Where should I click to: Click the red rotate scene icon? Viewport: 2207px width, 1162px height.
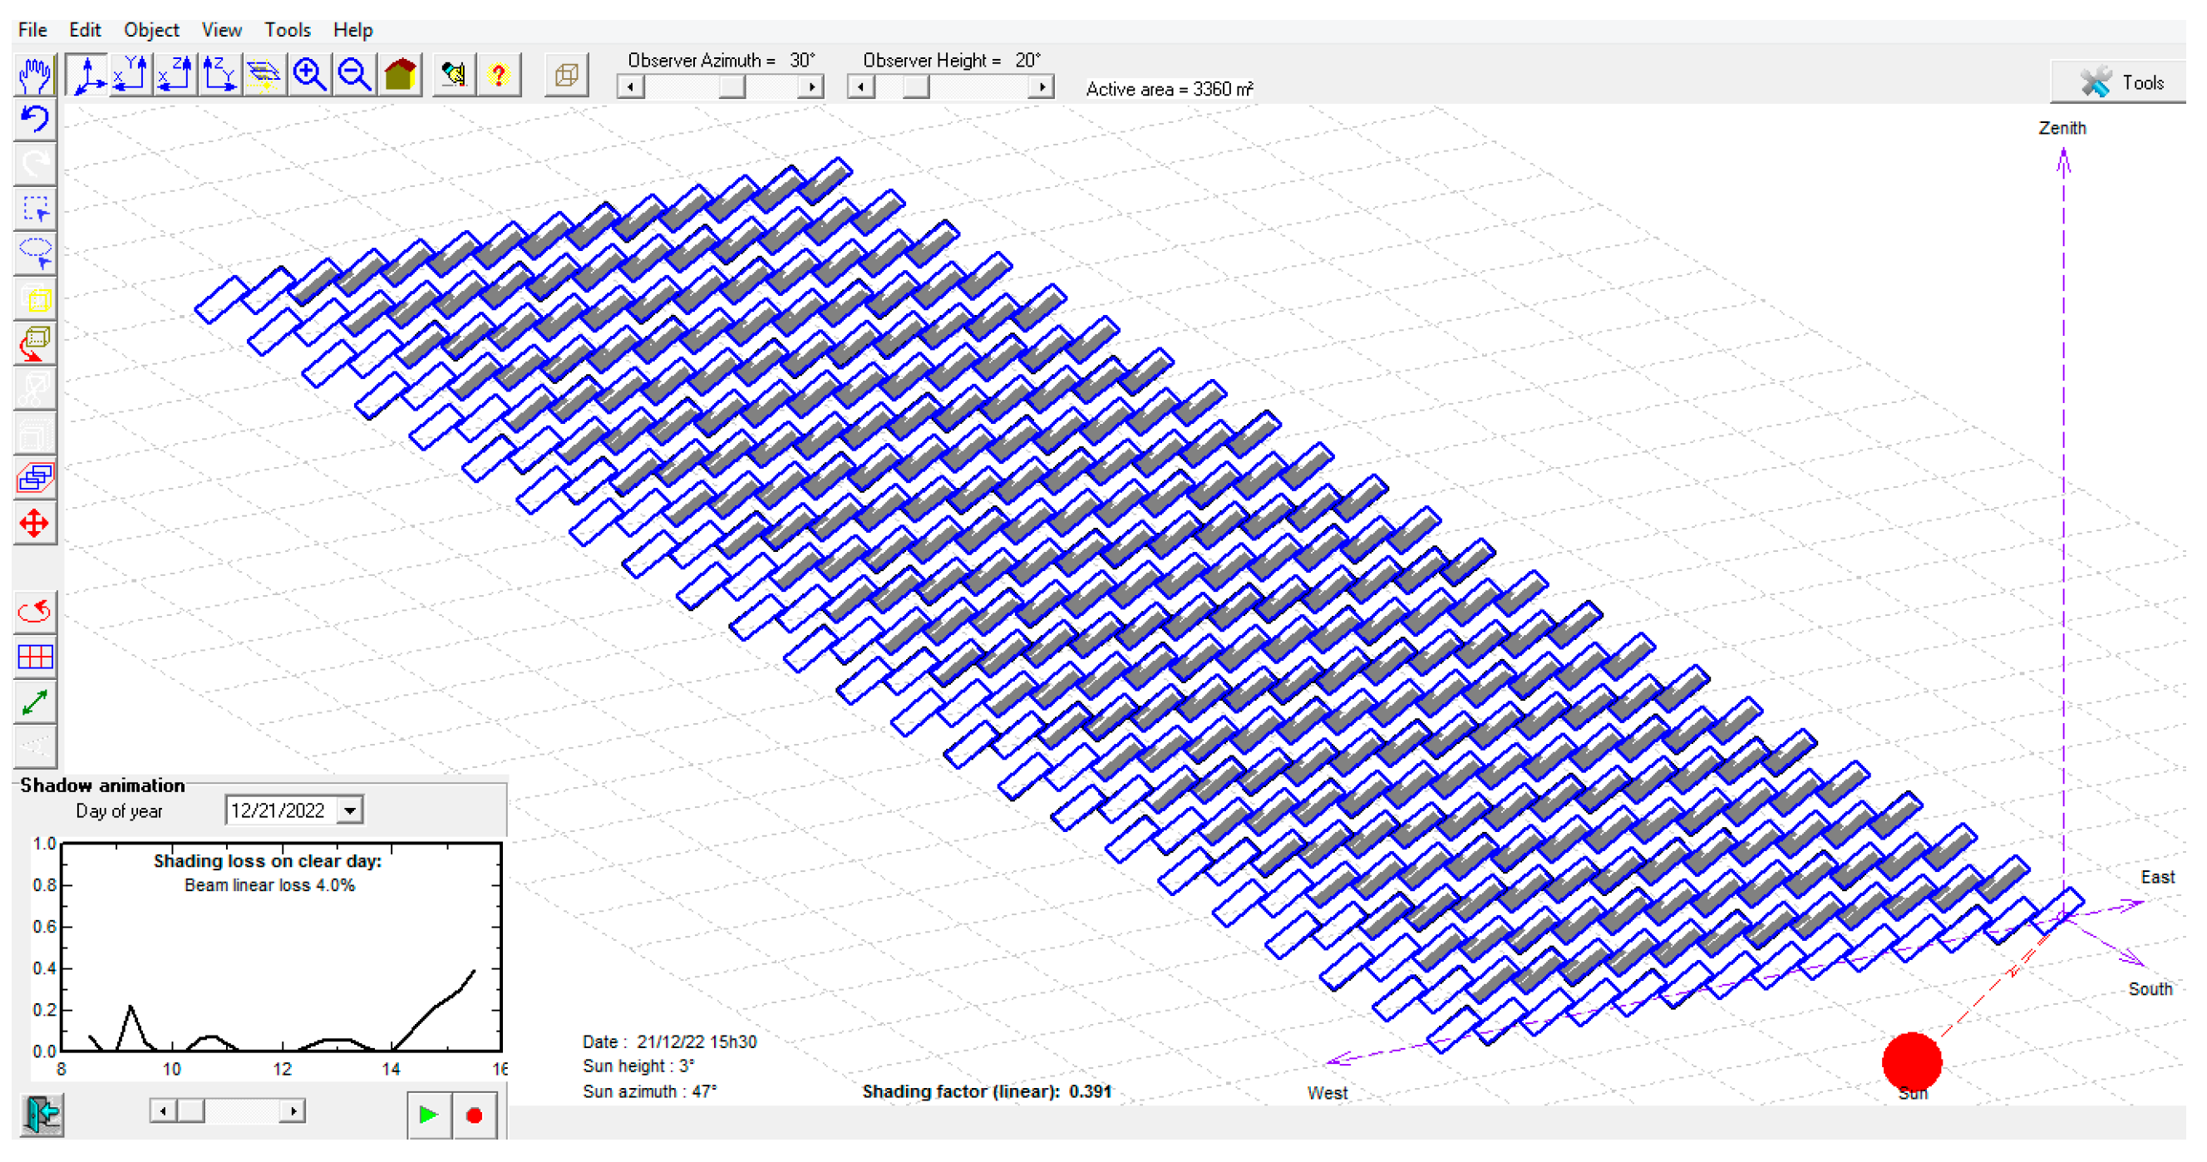(x=35, y=612)
